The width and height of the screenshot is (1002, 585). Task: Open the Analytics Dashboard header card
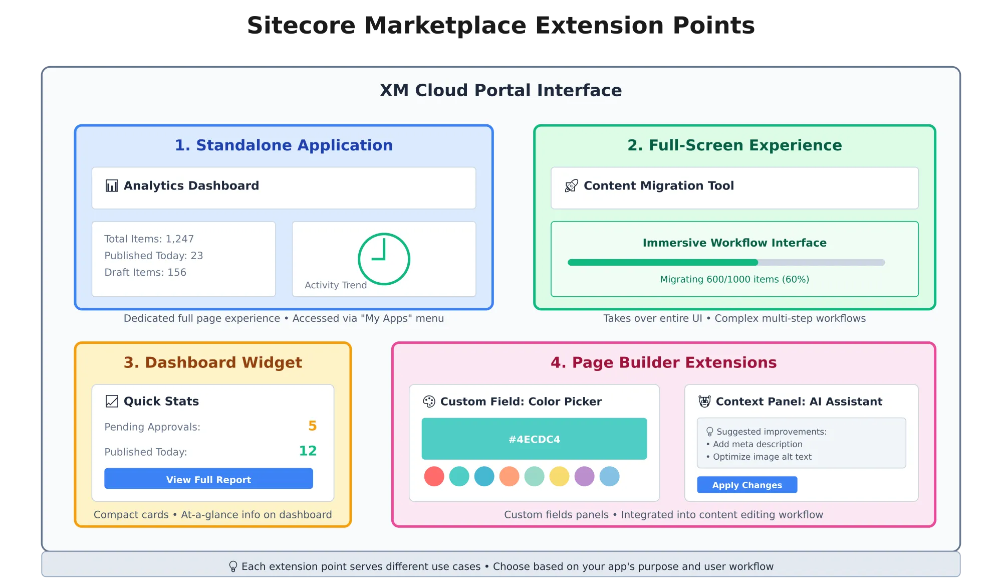coord(284,188)
